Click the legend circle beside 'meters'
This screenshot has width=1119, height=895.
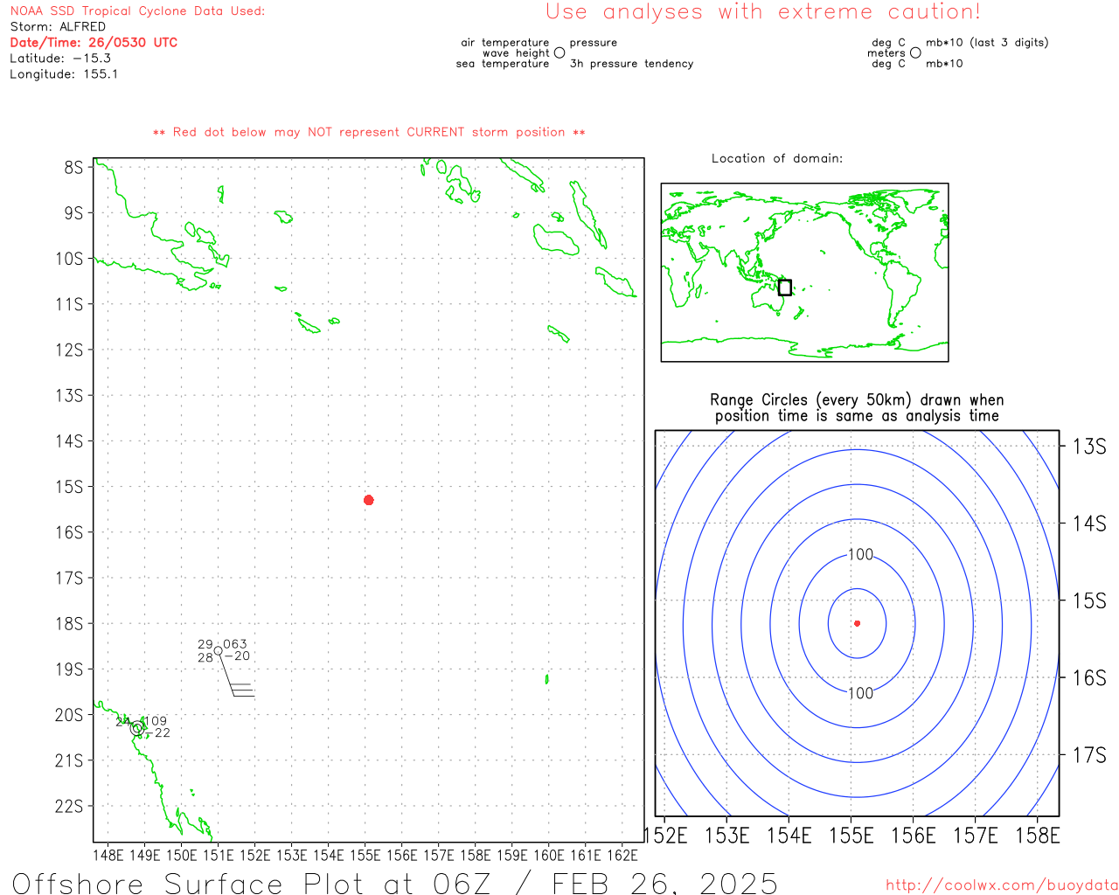click(x=915, y=53)
